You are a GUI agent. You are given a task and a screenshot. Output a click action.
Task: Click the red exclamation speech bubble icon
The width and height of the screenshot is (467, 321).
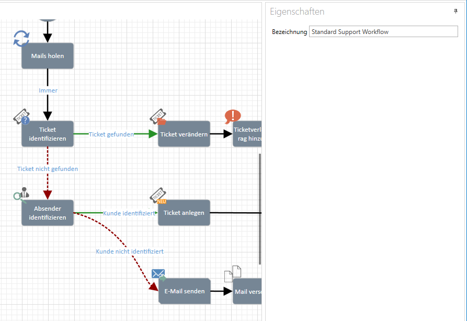click(x=233, y=117)
